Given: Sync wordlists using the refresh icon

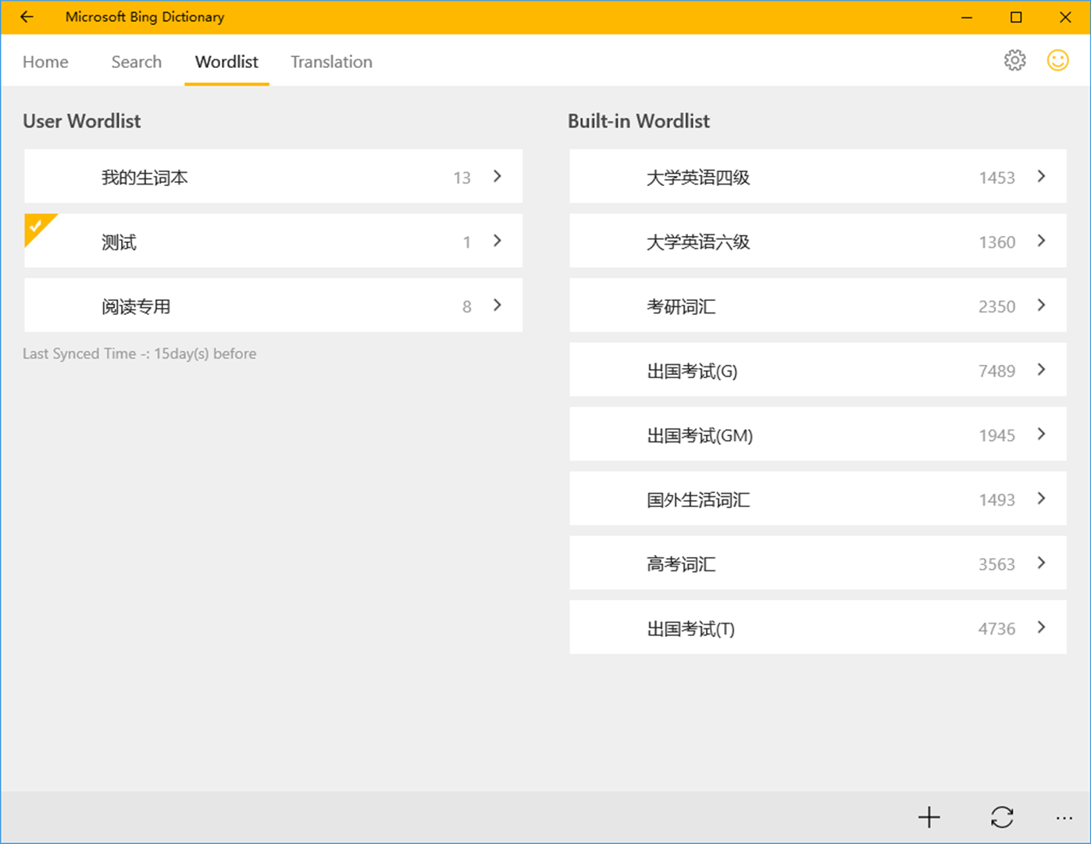Looking at the screenshot, I should click(1002, 817).
